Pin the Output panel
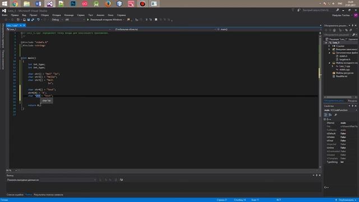This screenshot has width=359, height=202. [x=316, y=175]
